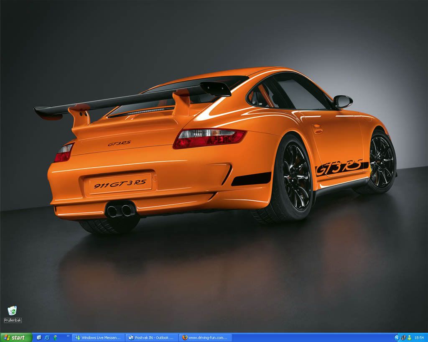The height and width of the screenshot is (342, 428).
Task: Click the small GT3 RS badge on the car's rear lid
Action: 119,143
